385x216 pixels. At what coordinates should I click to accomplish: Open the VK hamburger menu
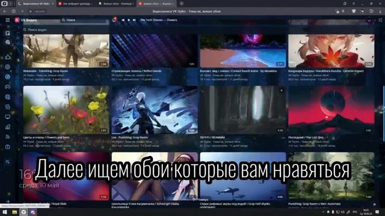[x=8, y=20]
